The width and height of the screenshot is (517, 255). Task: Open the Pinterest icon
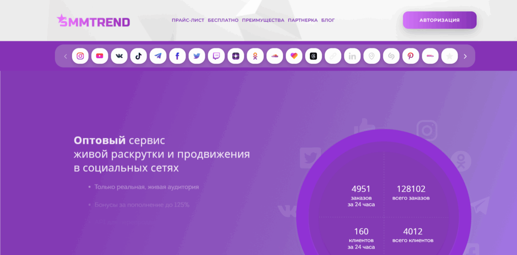(x=411, y=56)
